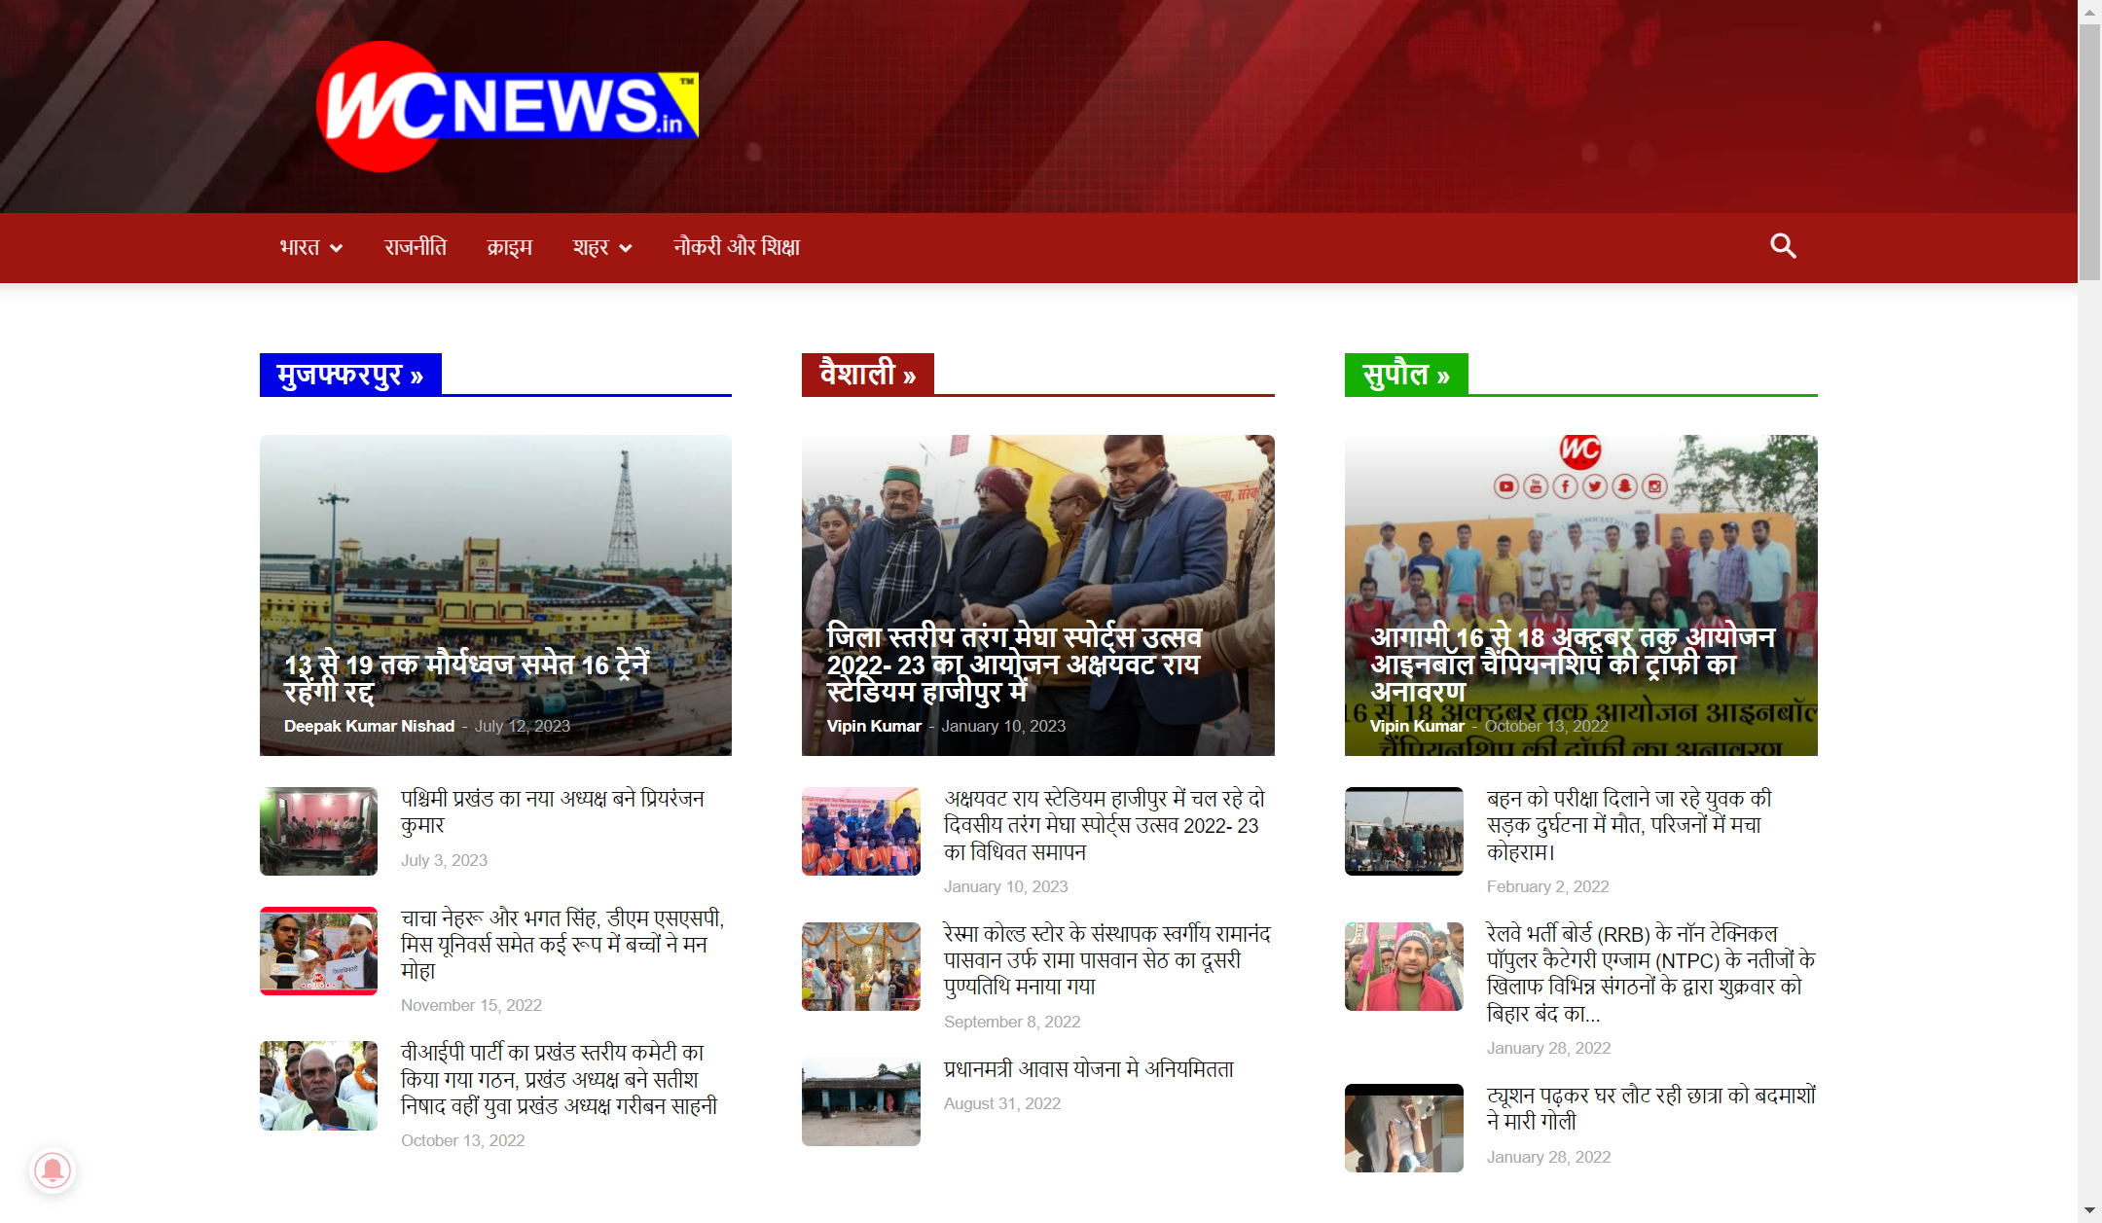This screenshot has height=1223, width=2102.
Task: Click the WC News logo
Action: click(x=507, y=106)
